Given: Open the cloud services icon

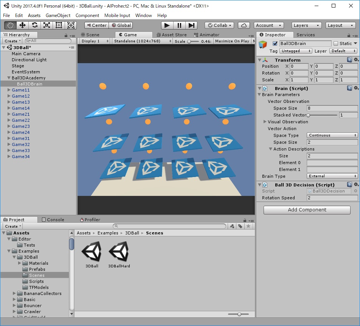Looking at the screenshot, I should tap(244, 25).
